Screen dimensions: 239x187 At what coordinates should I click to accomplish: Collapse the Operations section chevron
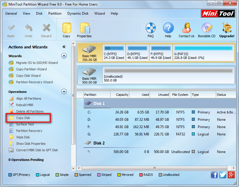coord(64,92)
